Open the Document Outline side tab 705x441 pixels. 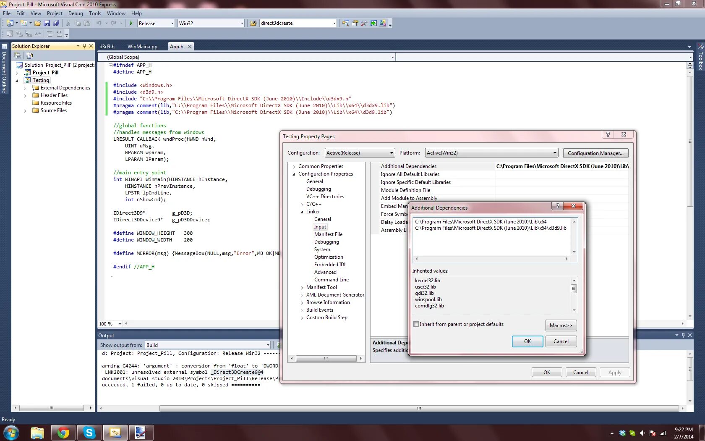click(4, 68)
